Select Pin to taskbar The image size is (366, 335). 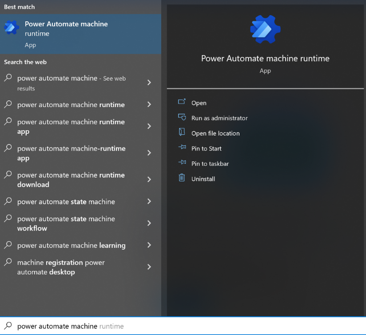click(x=210, y=164)
